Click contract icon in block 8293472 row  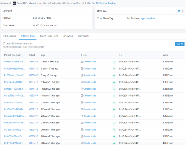82,82
